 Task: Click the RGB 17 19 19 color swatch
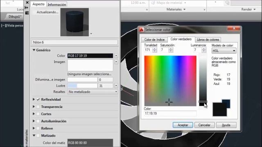pyautogui.click(x=90, y=56)
